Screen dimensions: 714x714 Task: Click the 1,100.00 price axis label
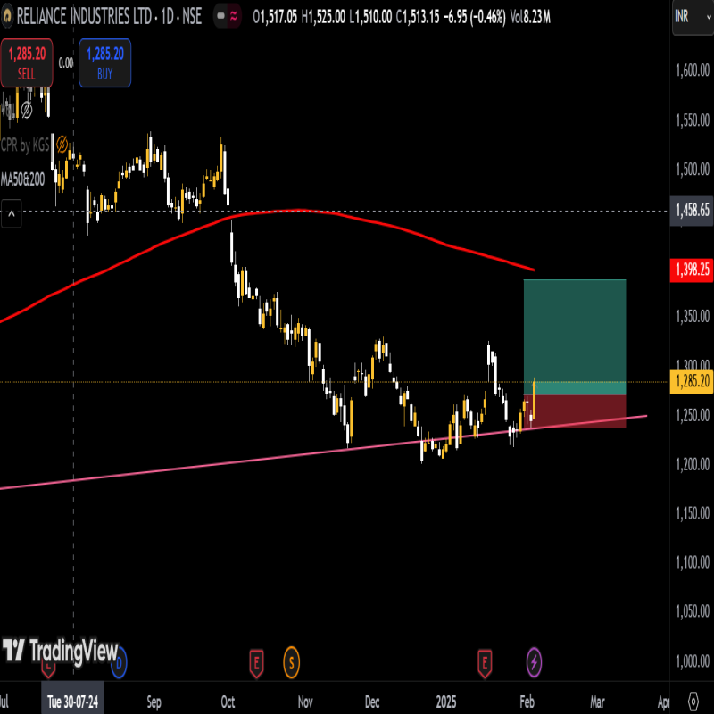tap(693, 562)
